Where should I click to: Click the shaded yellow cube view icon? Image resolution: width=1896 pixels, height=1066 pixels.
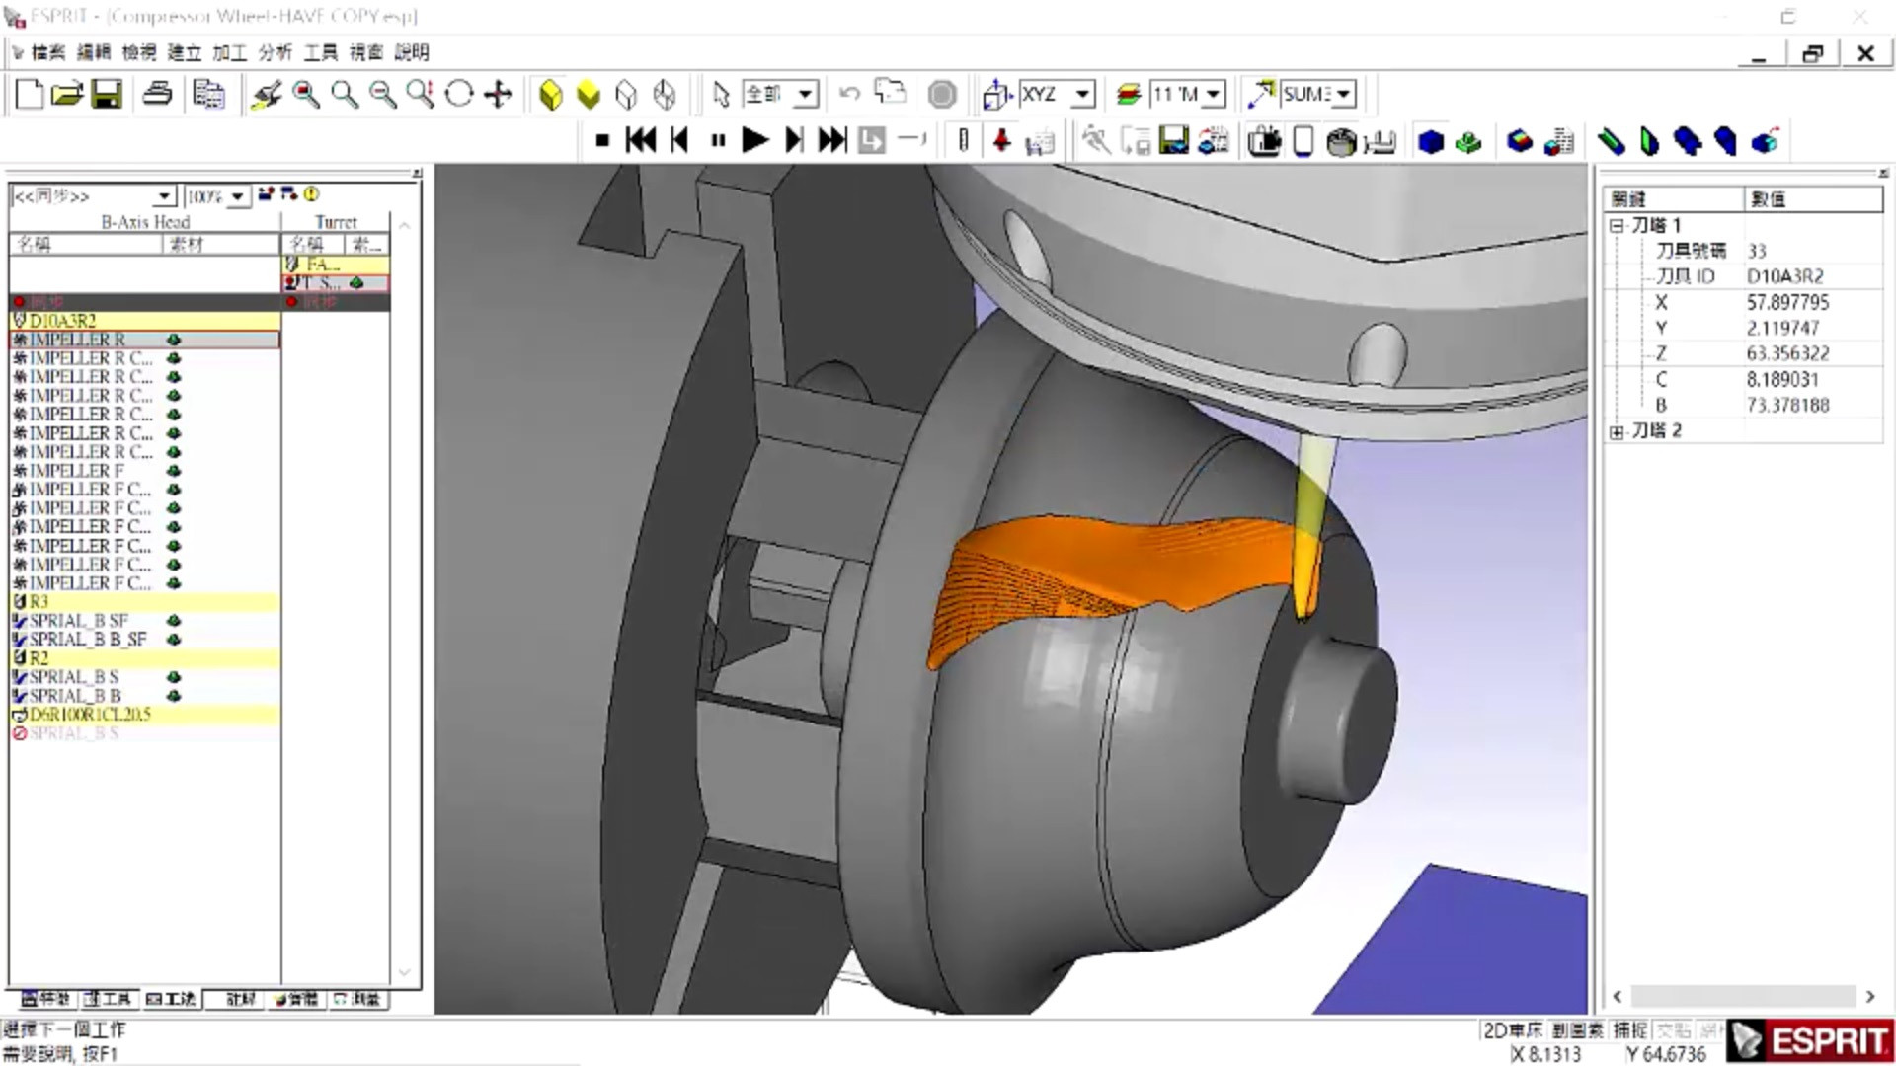pos(551,95)
